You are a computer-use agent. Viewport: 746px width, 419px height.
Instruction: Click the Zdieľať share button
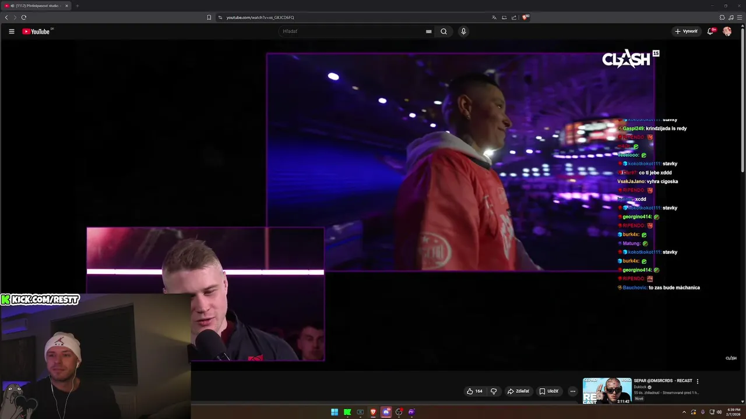[518, 391]
